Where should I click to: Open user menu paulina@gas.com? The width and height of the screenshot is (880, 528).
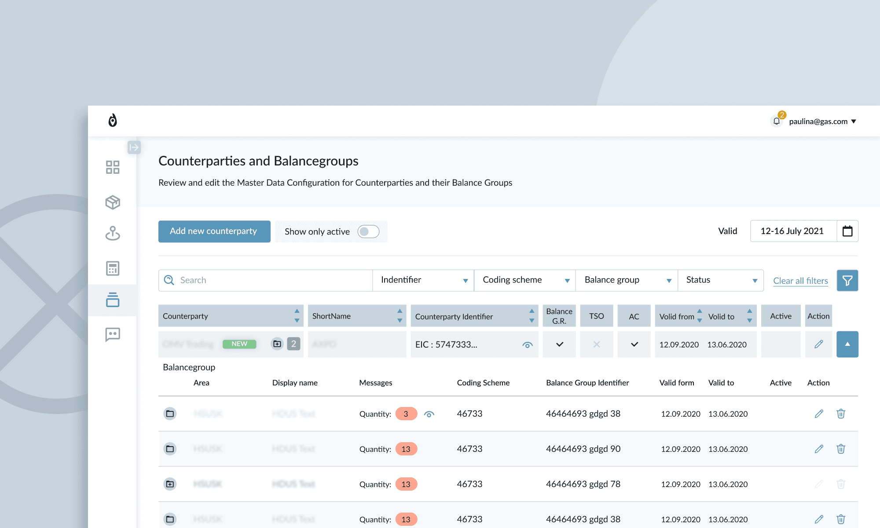pyautogui.click(x=822, y=121)
